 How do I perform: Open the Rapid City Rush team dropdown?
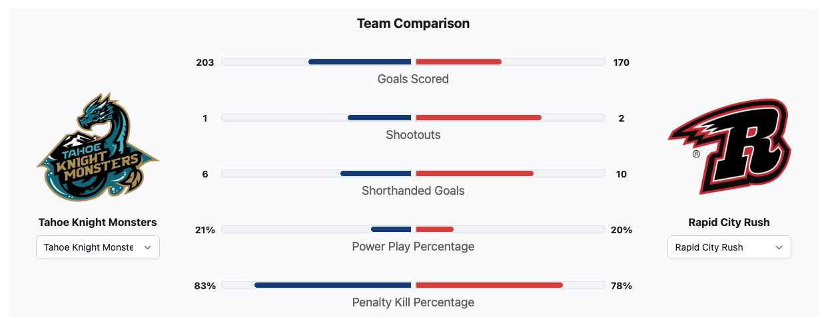point(729,247)
